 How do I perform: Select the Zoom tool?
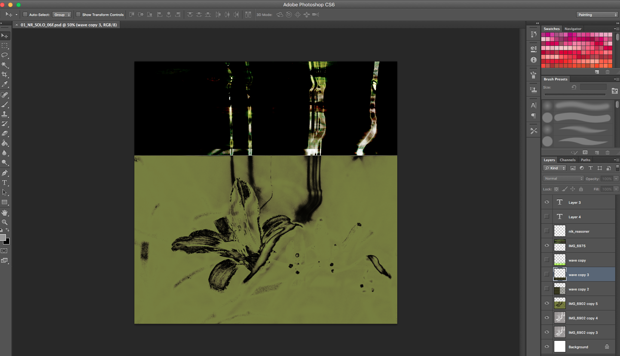4,222
